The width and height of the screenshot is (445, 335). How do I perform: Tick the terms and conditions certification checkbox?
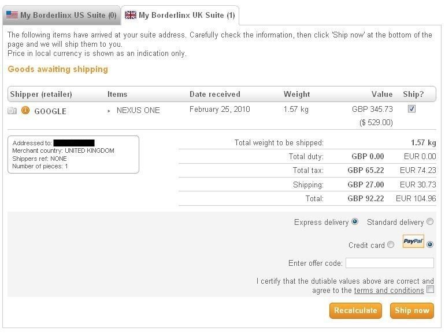coord(430,289)
